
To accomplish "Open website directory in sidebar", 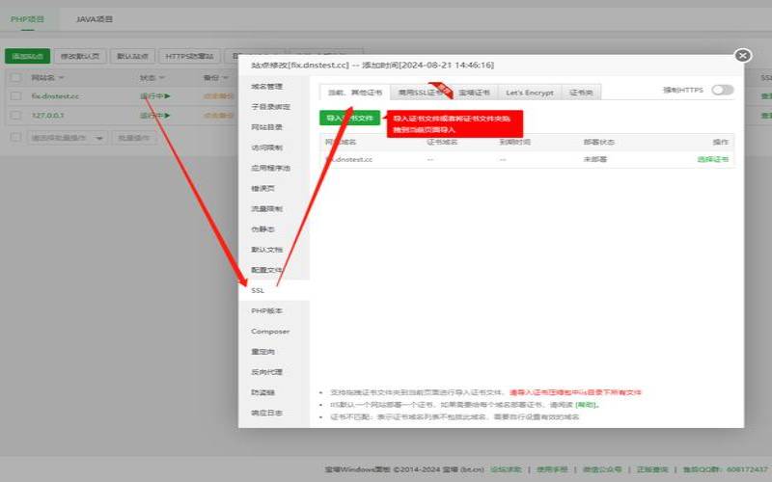I will coord(267,127).
